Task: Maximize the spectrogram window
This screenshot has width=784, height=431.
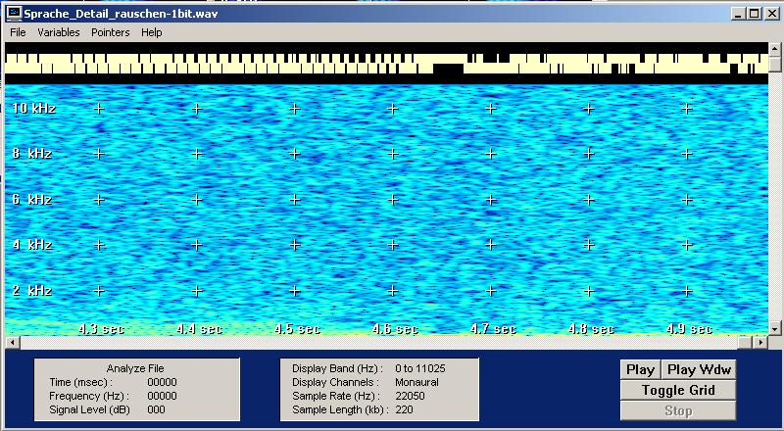Action: [754, 14]
